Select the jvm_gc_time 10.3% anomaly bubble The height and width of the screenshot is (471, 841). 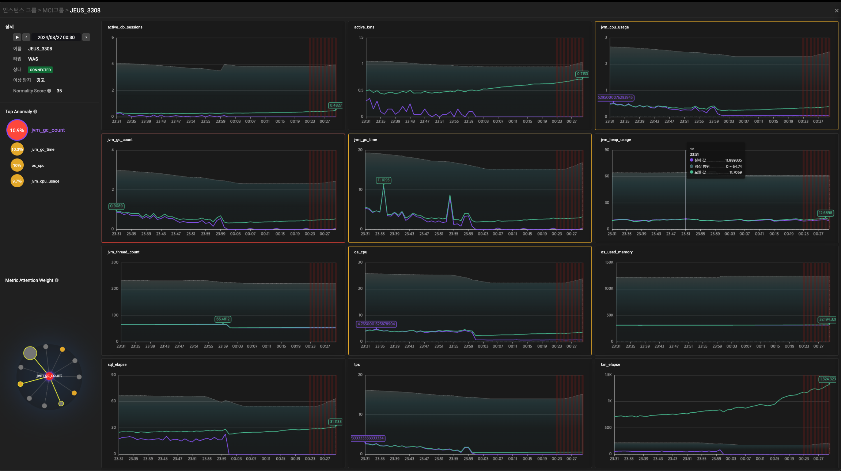(17, 149)
